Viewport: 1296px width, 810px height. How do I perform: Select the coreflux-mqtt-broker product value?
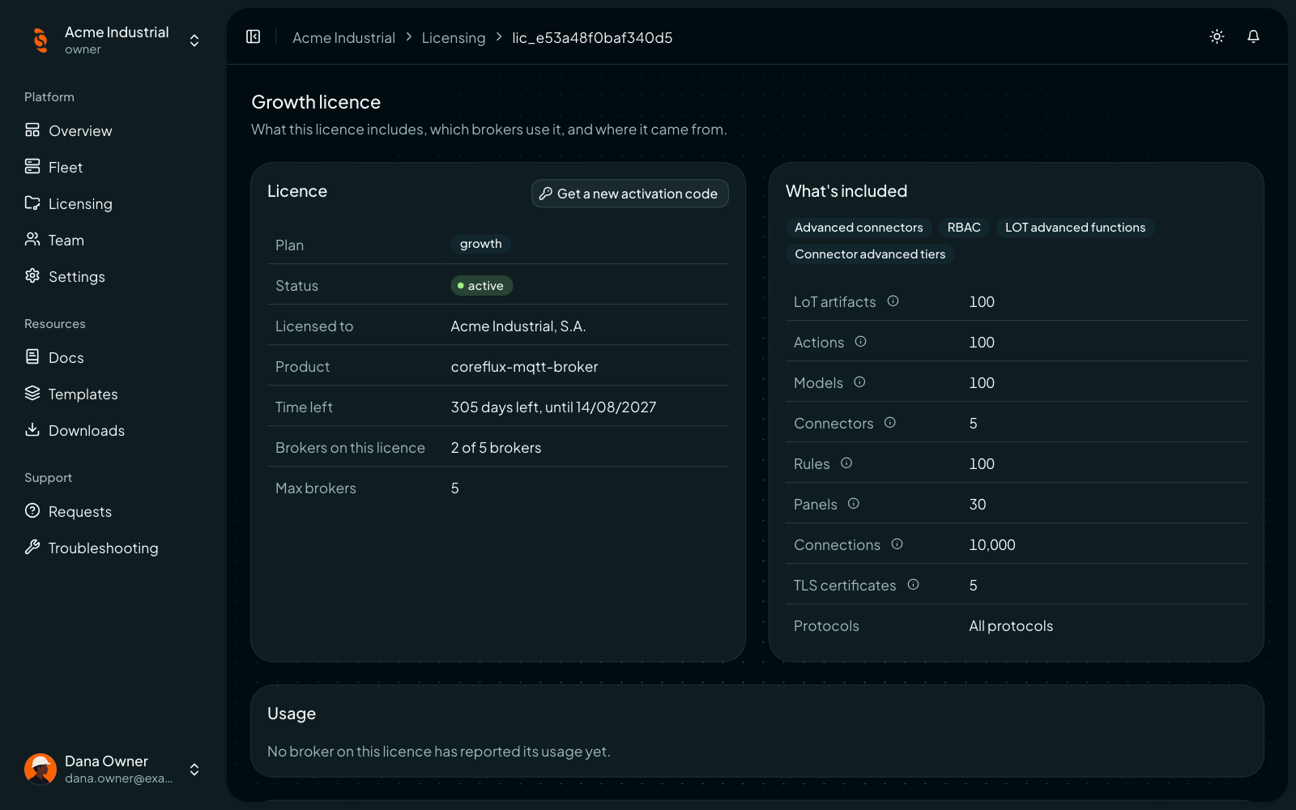tap(524, 366)
